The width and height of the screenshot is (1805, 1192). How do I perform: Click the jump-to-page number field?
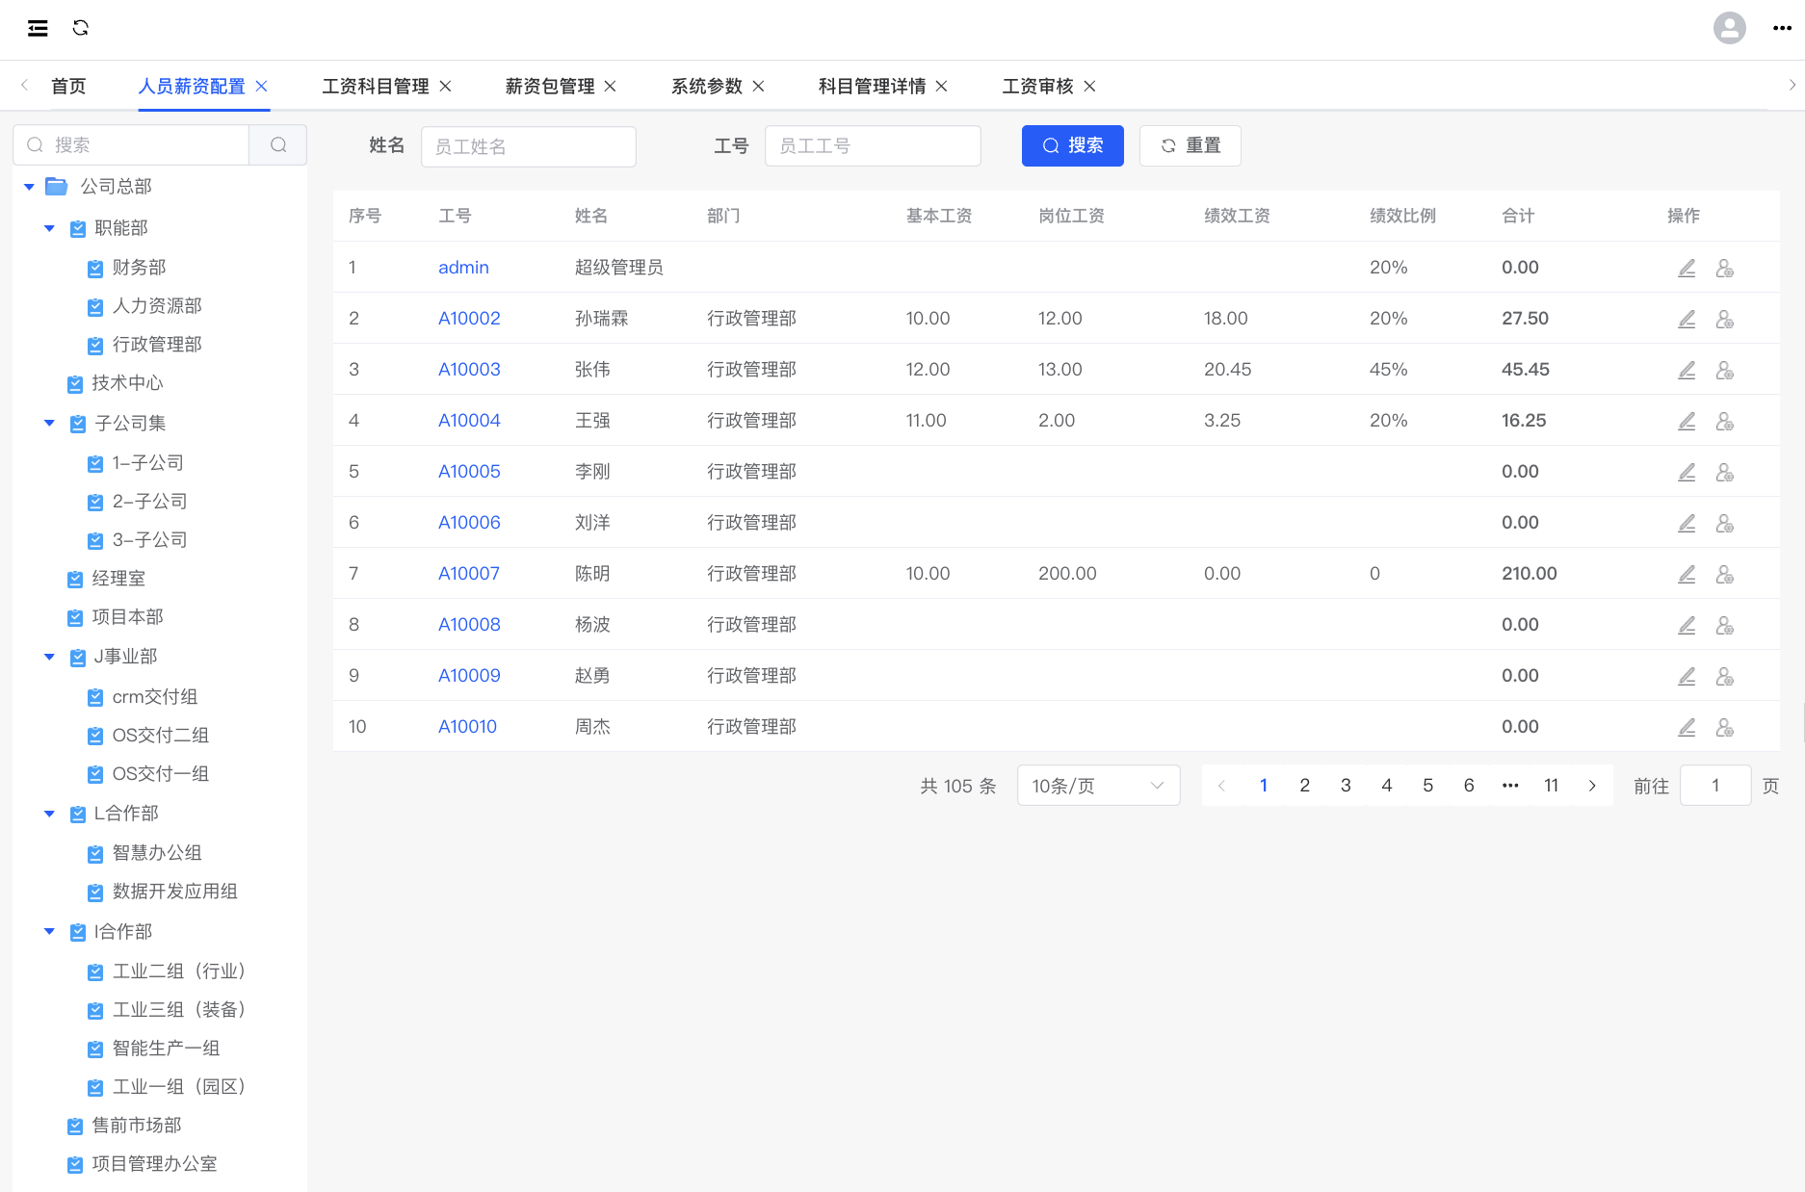click(1715, 786)
